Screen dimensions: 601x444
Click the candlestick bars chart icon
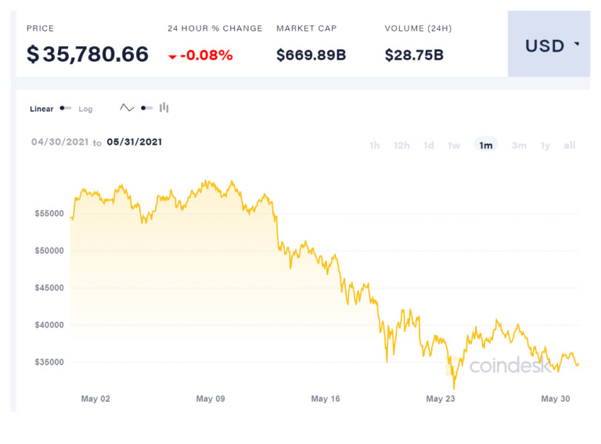point(164,108)
